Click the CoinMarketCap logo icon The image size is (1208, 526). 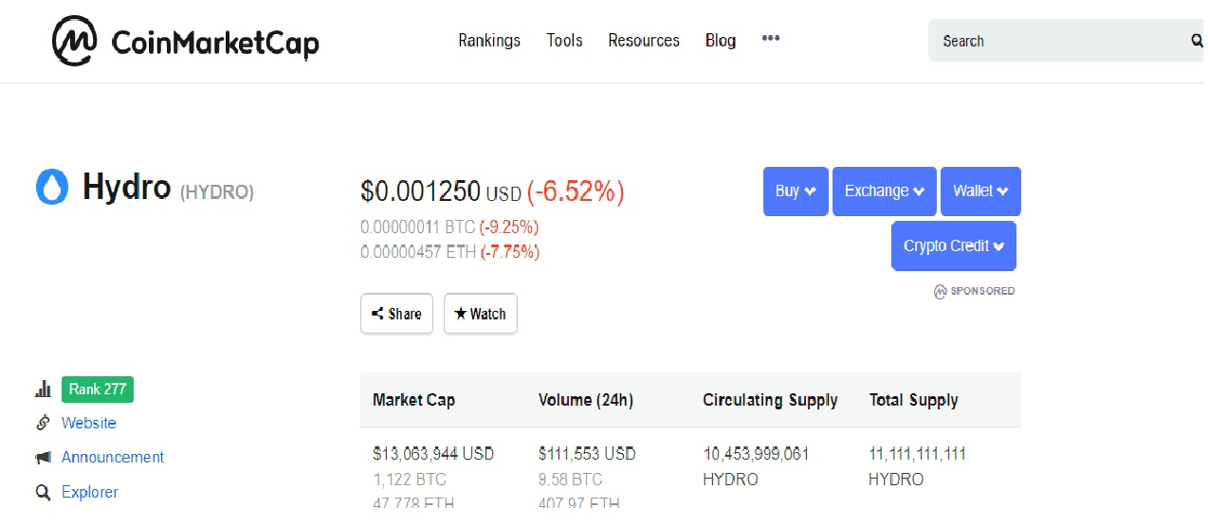coord(75,41)
